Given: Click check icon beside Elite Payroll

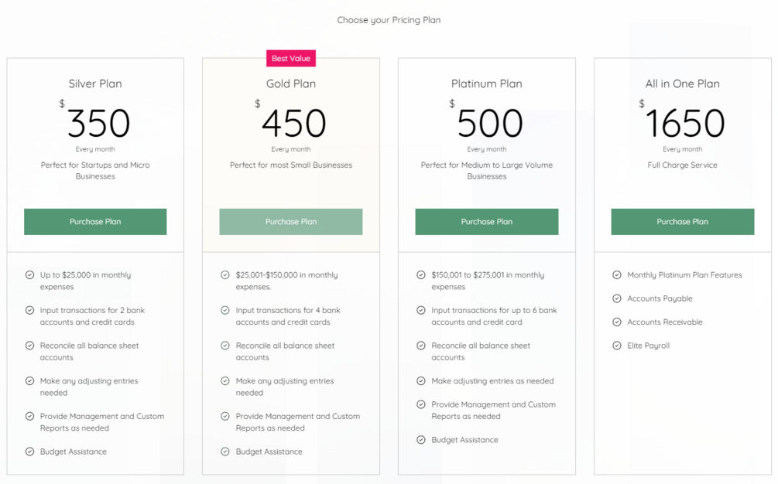Looking at the screenshot, I should point(617,346).
